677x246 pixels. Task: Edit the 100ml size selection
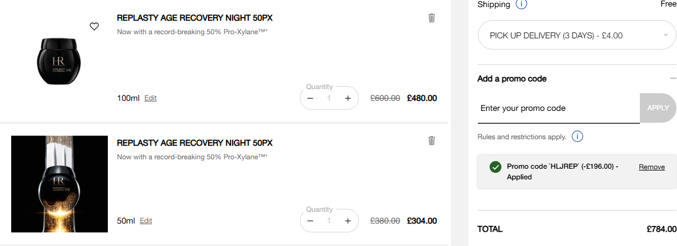tap(150, 98)
